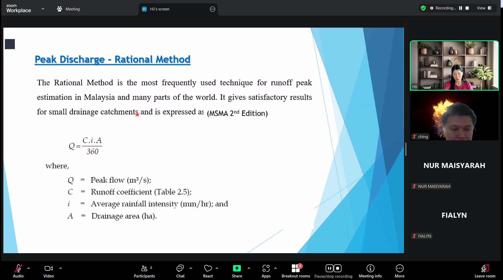503x280 pixels.
Task: Expand video options arrow next to Video
Action: 61,268
